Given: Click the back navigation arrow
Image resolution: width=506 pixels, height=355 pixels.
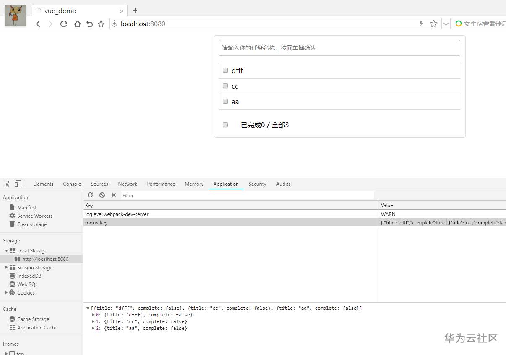Looking at the screenshot, I should (38, 24).
